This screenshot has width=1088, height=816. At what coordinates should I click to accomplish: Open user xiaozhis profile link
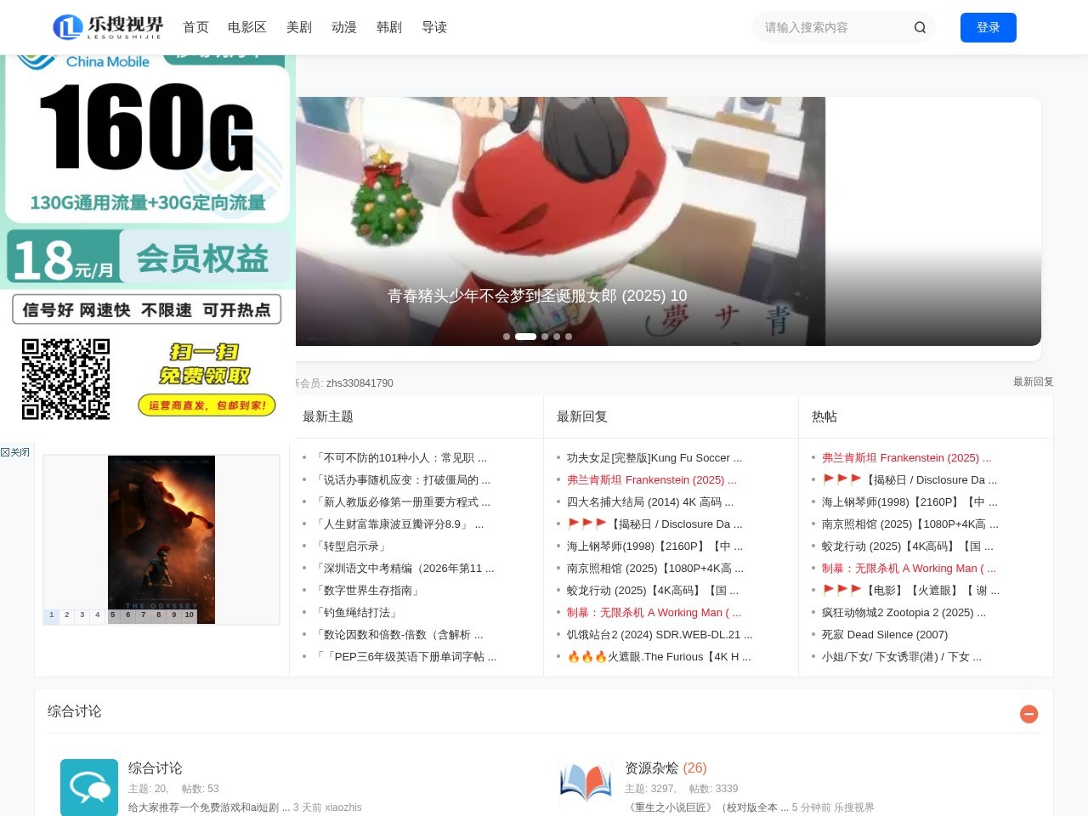pos(343,807)
